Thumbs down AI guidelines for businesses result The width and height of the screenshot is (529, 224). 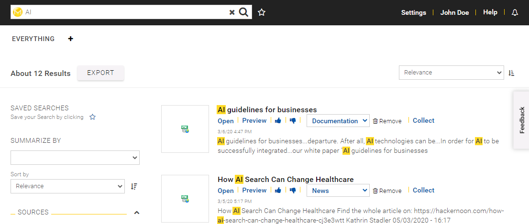(293, 120)
